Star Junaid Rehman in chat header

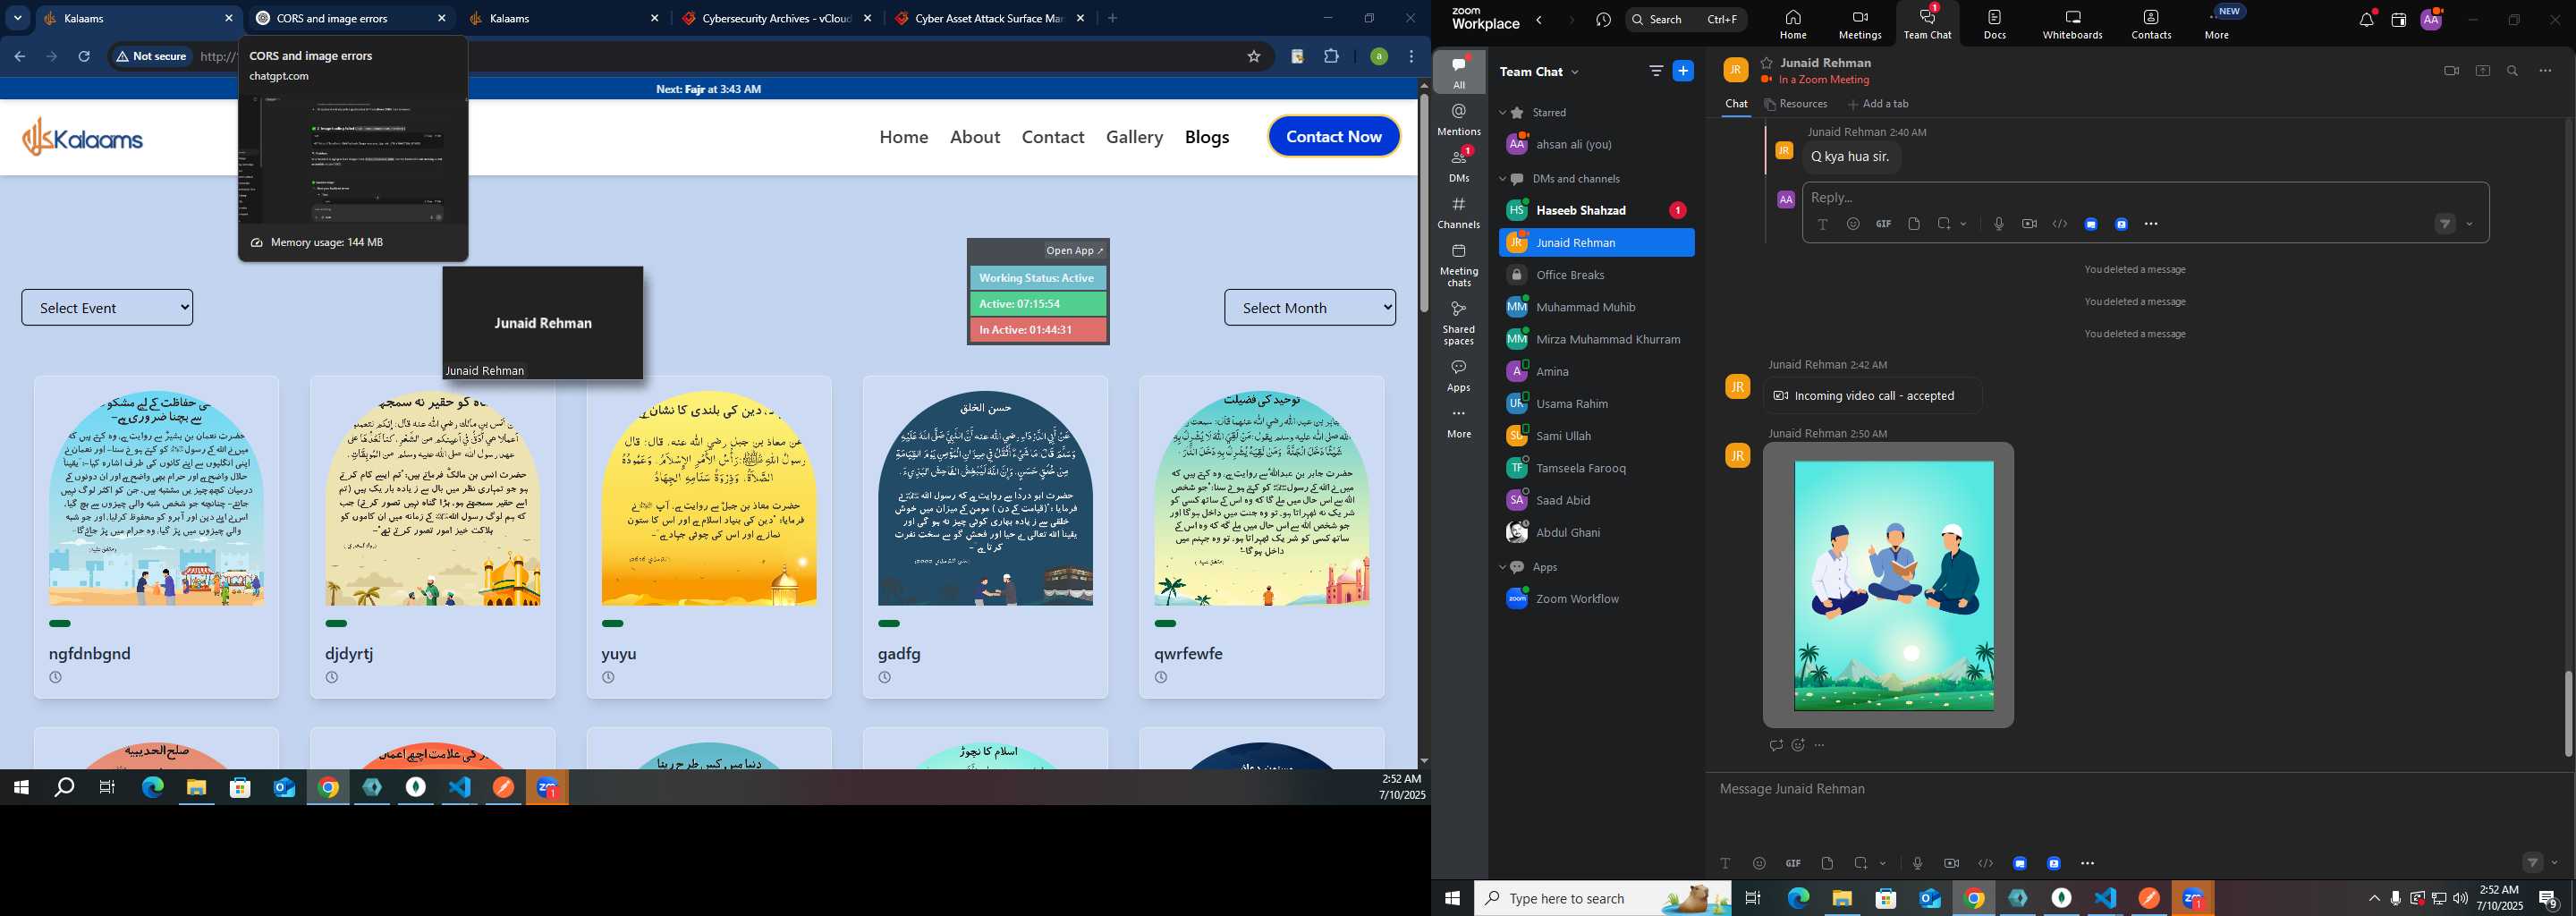(x=1767, y=63)
